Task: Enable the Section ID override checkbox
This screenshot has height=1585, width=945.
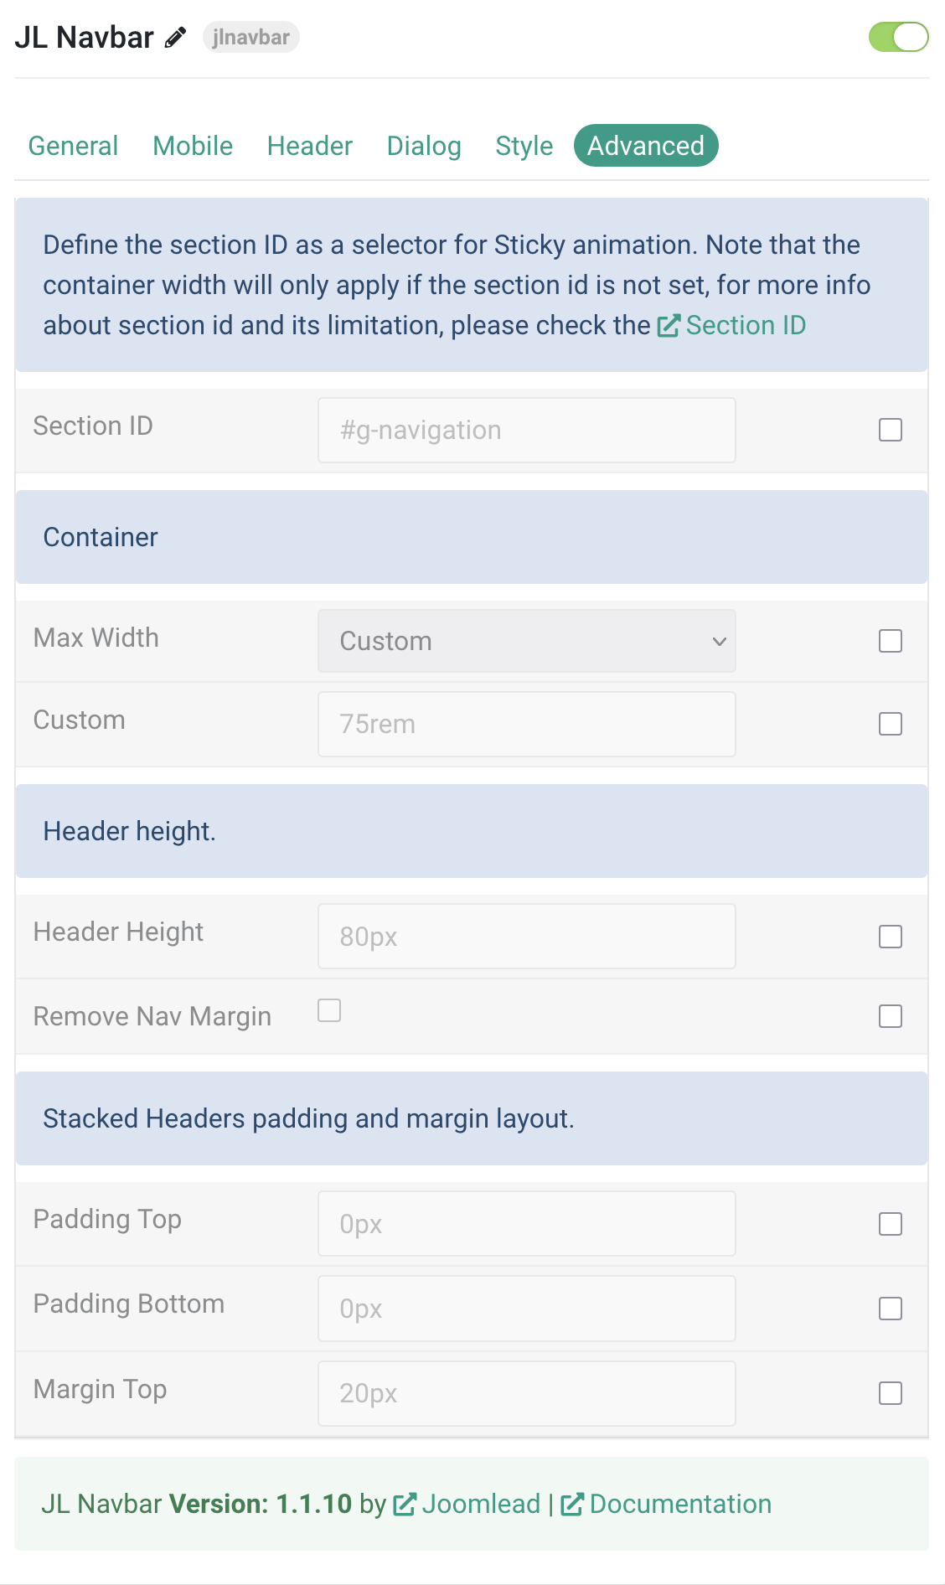Action: point(891,430)
